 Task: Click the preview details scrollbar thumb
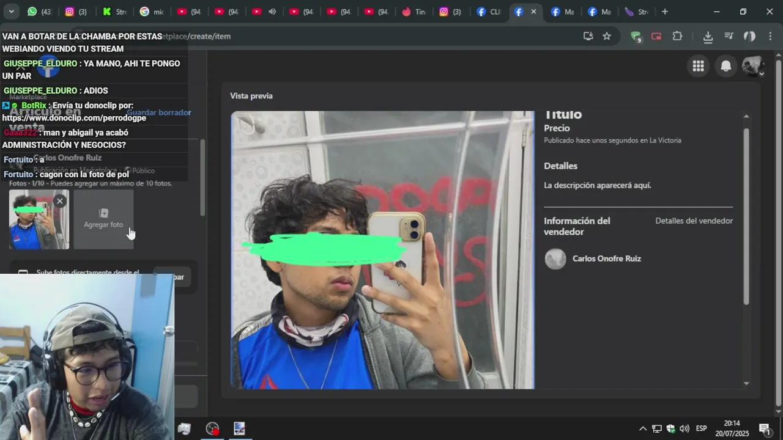(x=746, y=216)
